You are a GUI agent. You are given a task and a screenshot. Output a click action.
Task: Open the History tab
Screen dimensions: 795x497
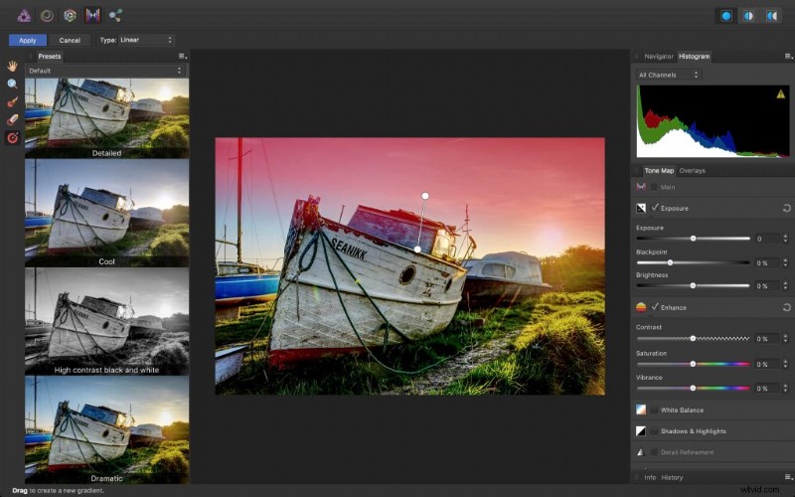673,477
